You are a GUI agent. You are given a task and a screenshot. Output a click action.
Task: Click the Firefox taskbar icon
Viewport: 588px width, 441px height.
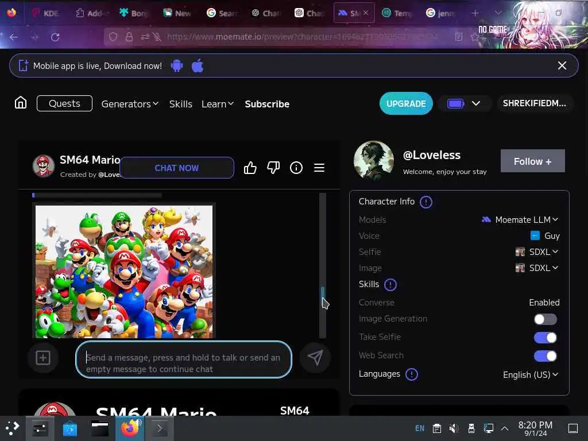[130, 428]
